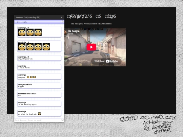Open the emoji picker in the chat input

coord(62,120)
